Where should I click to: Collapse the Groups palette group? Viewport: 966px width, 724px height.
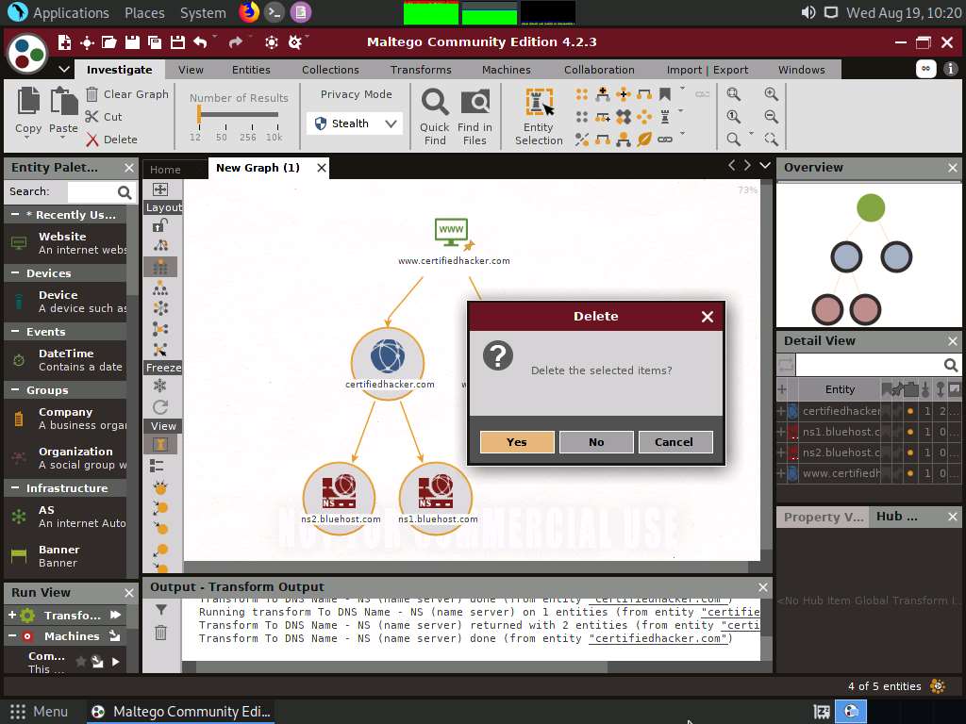tap(15, 389)
